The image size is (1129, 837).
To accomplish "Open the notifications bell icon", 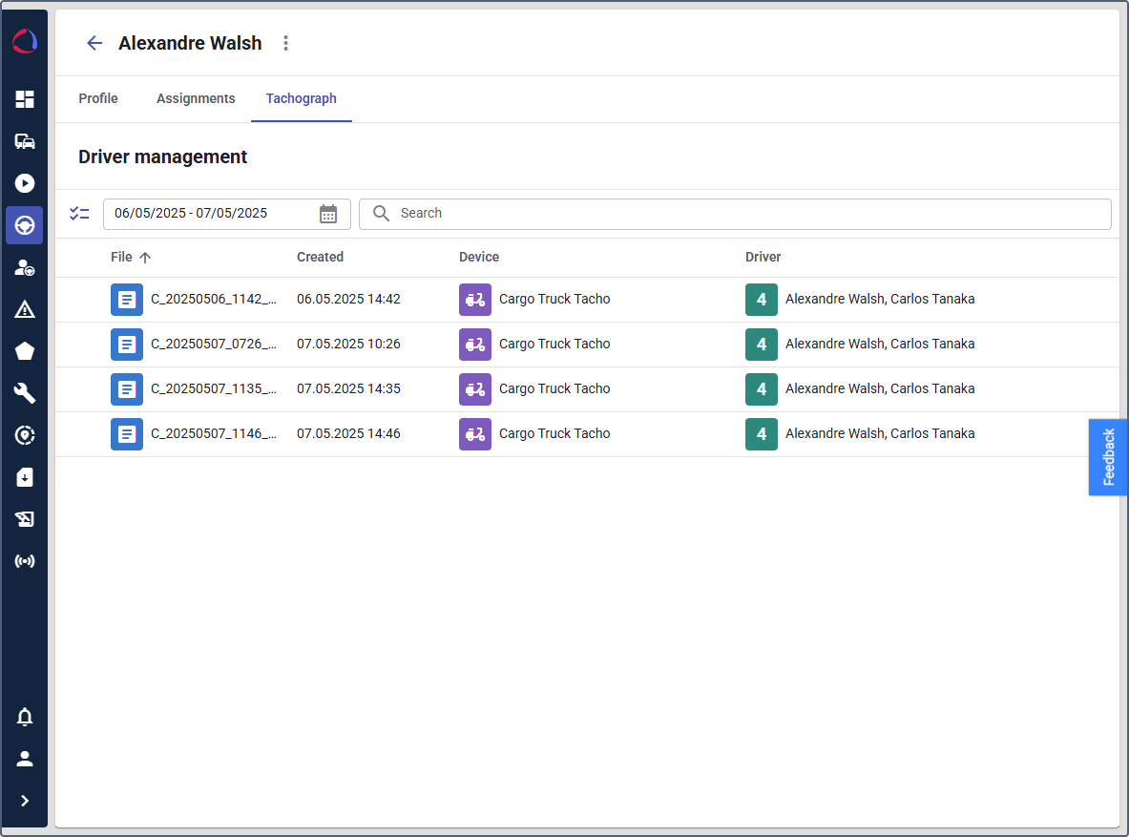I will [x=25, y=717].
